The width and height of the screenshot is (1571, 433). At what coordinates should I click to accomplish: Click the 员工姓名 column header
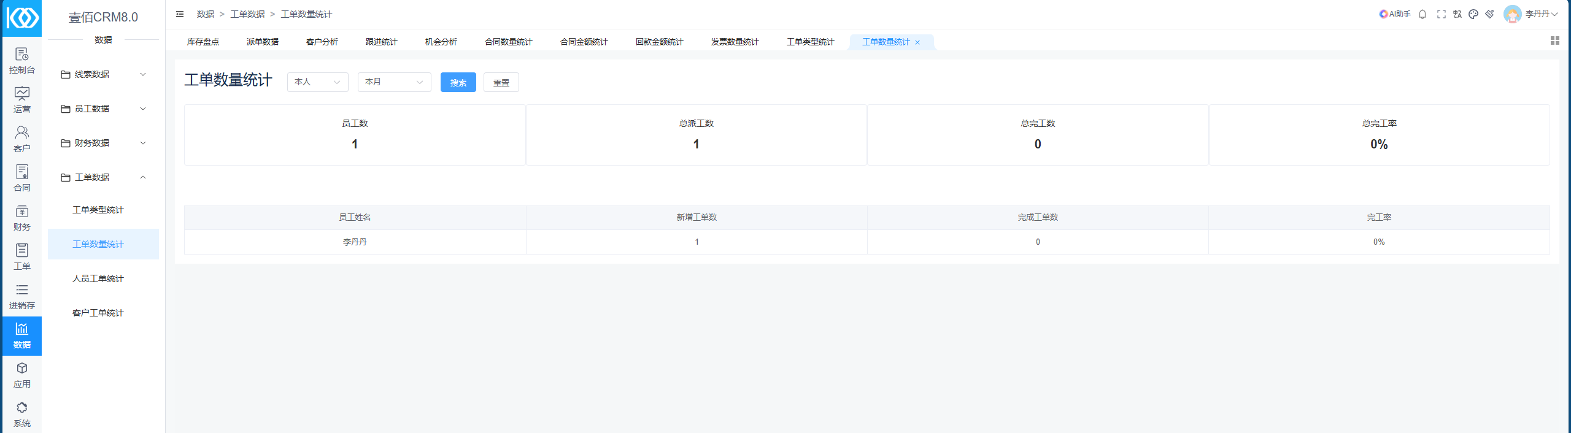pyautogui.click(x=355, y=217)
